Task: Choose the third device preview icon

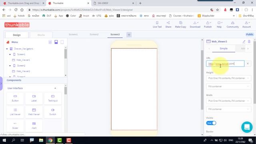Action: pos(62,42)
